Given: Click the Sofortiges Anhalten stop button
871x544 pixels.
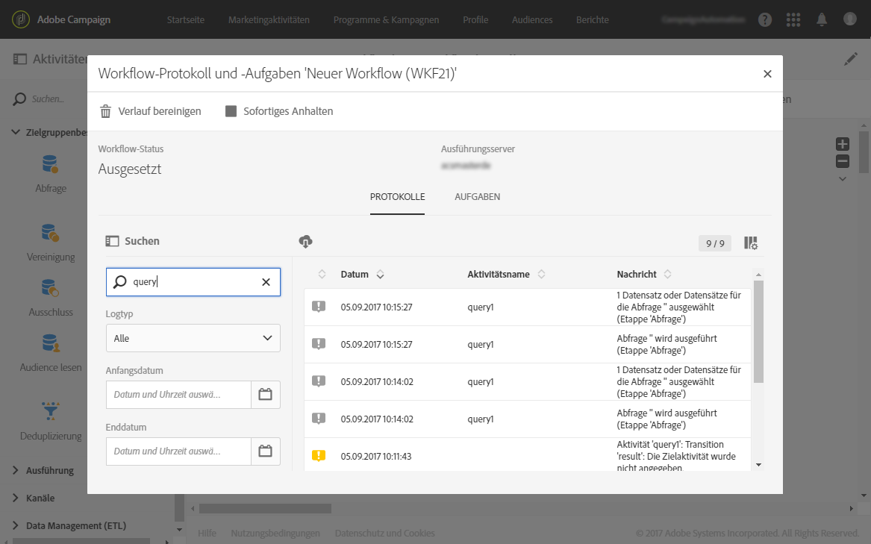Looking at the screenshot, I should (279, 111).
